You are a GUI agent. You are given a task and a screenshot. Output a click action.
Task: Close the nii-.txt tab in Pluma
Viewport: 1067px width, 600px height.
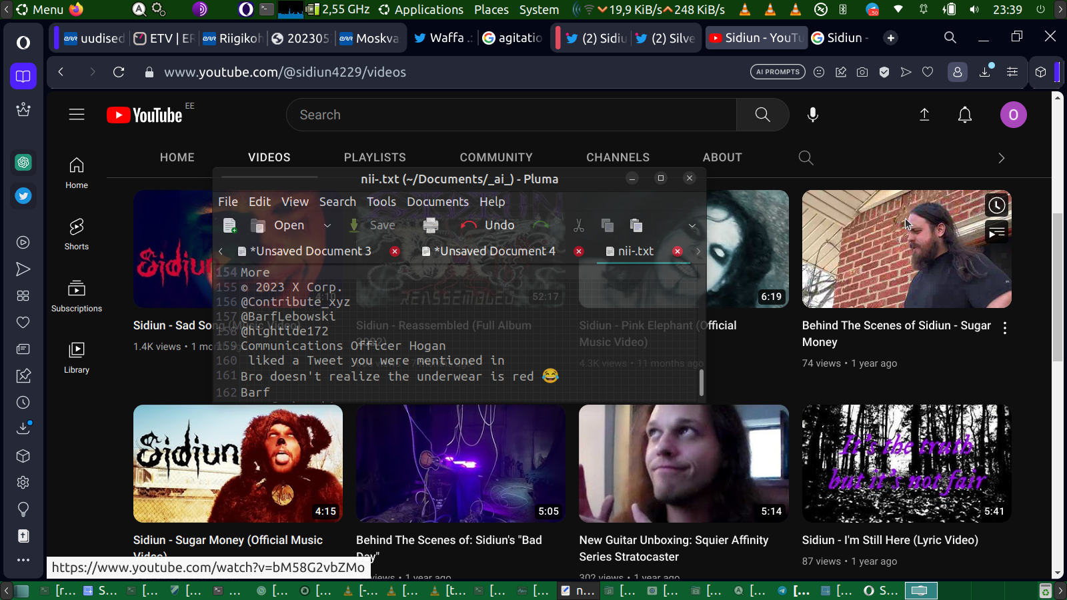pos(678,251)
